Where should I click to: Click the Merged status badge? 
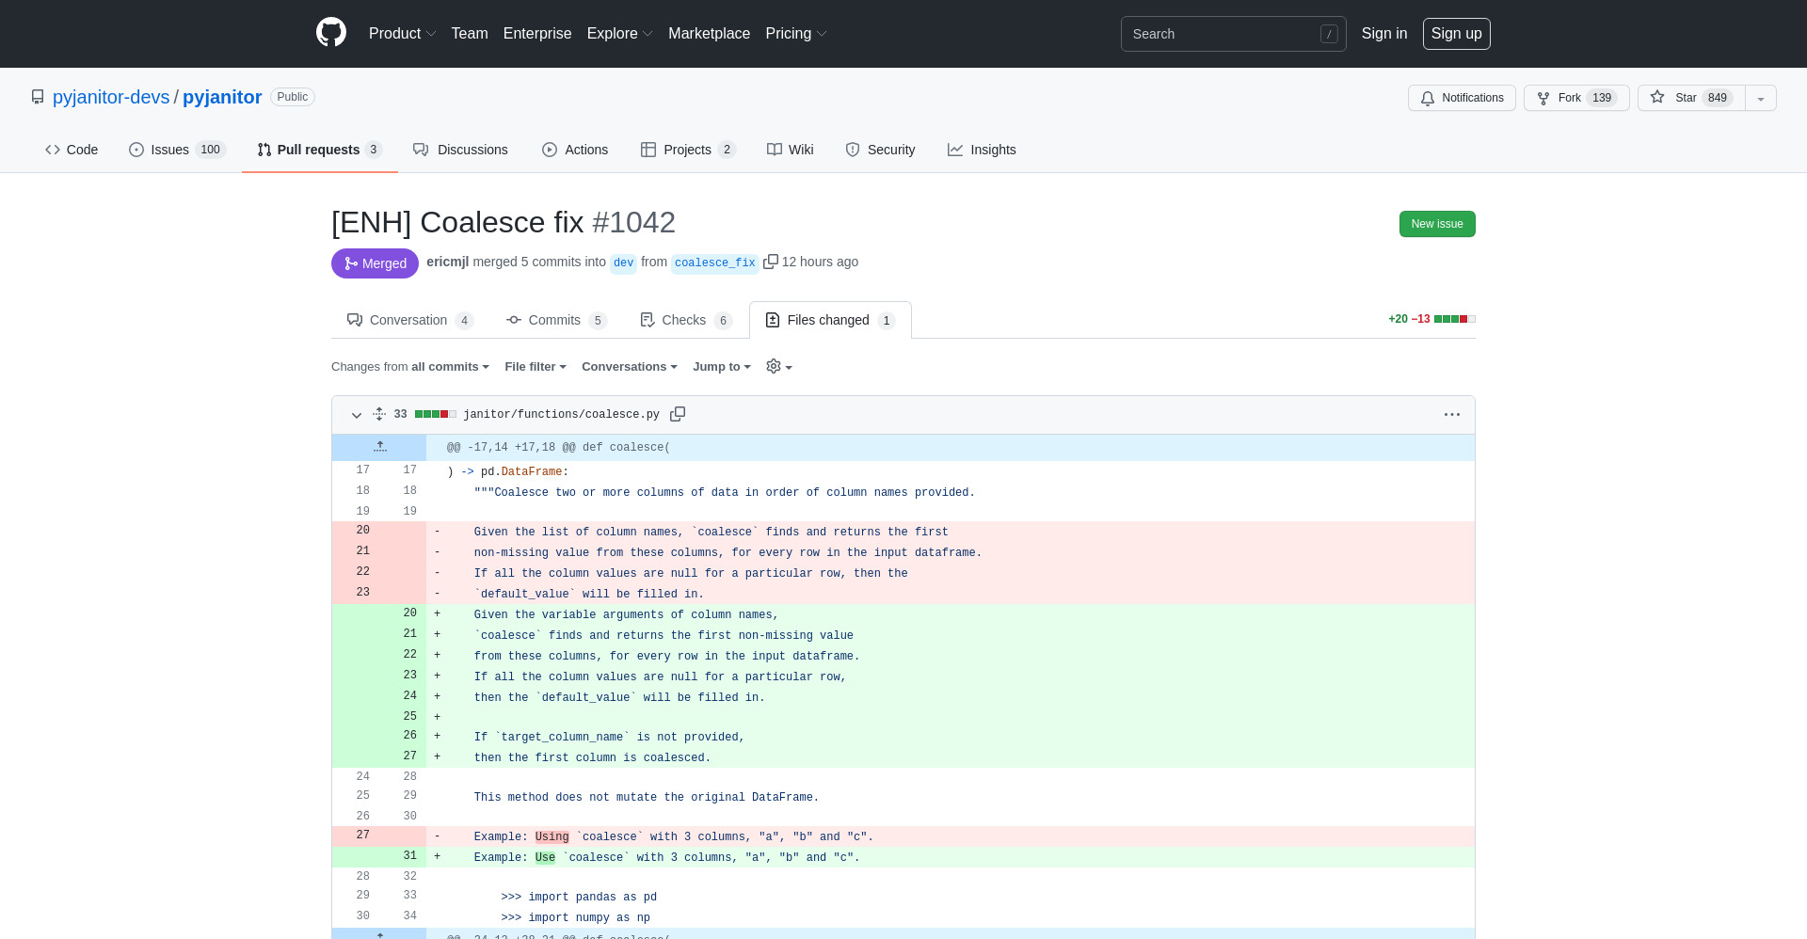pyautogui.click(x=375, y=263)
